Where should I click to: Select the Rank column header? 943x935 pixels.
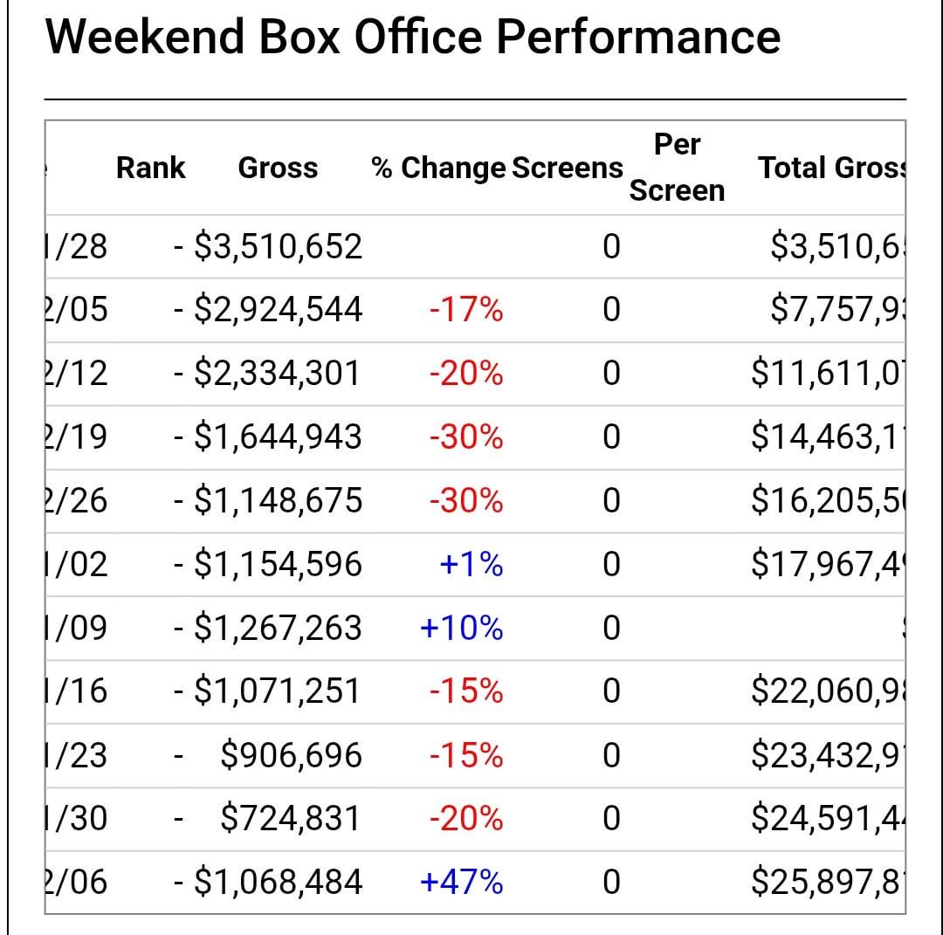(x=150, y=168)
